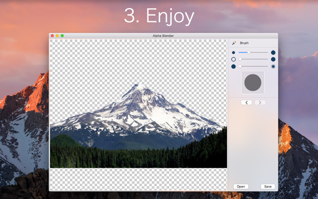The width and height of the screenshot is (318, 199).
Task: Click the third slider's handle
Action: pyautogui.click(x=240, y=66)
